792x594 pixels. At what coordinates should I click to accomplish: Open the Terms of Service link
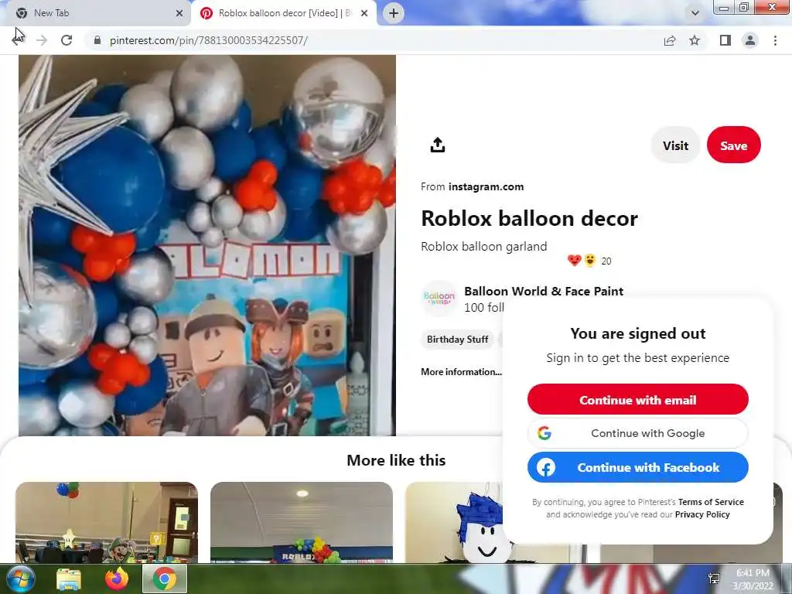coord(711,502)
